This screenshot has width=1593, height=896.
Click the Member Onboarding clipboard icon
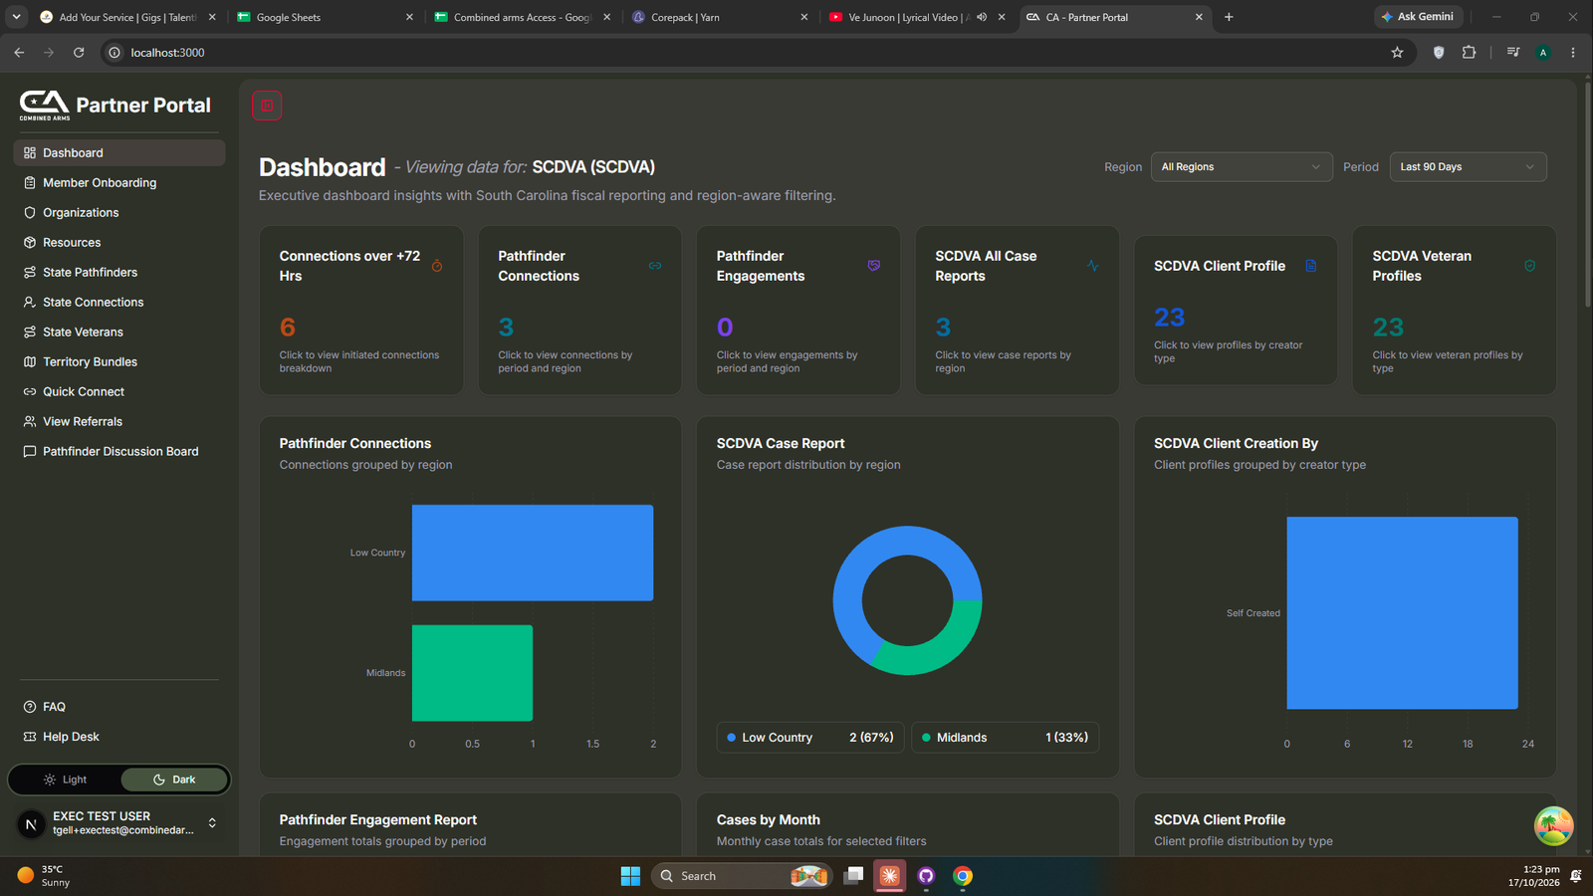pos(30,183)
